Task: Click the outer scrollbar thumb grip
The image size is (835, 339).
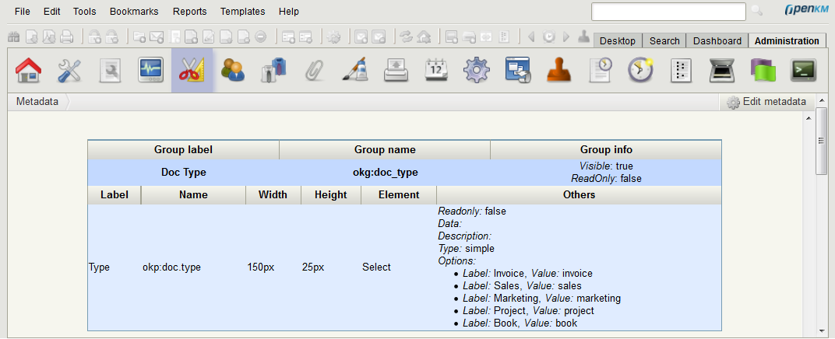Action: click(821, 141)
